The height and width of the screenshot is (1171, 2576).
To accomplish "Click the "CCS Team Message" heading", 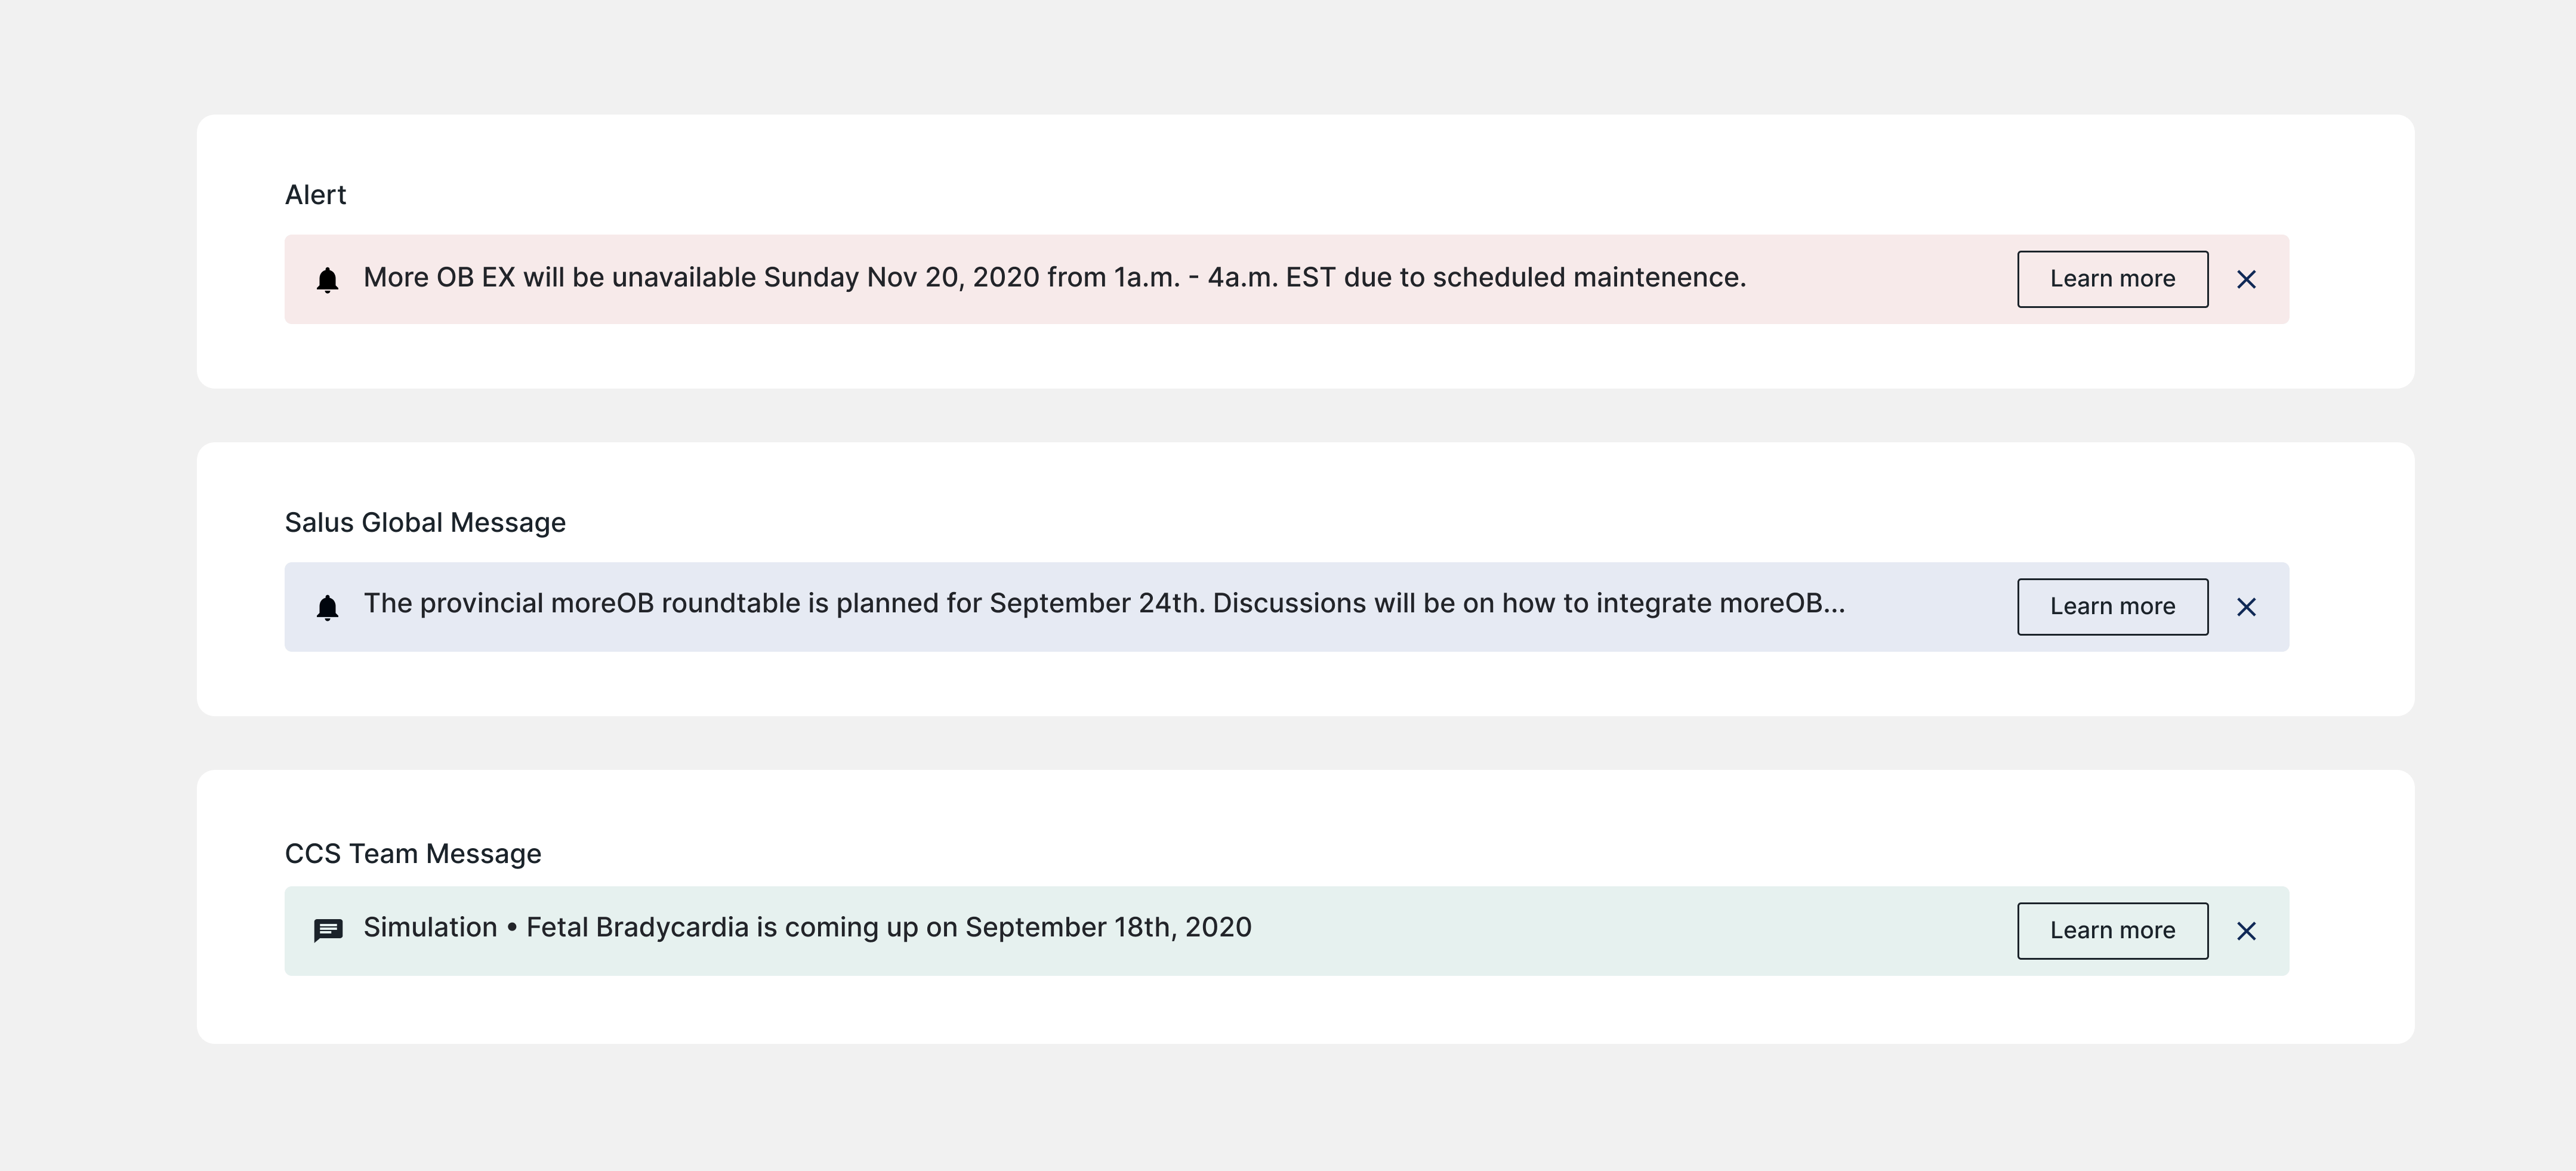I will click(x=413, y=854).
